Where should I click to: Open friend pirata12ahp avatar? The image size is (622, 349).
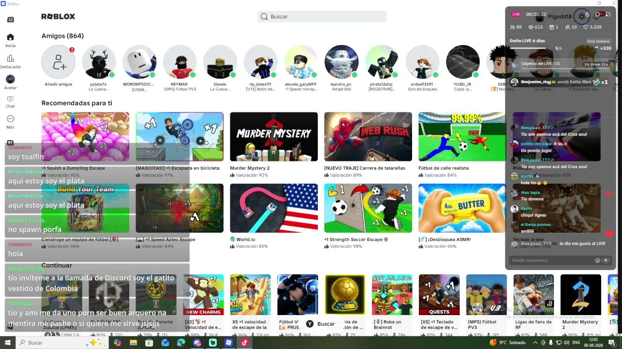pyautogui.click(x=381, y=62)
